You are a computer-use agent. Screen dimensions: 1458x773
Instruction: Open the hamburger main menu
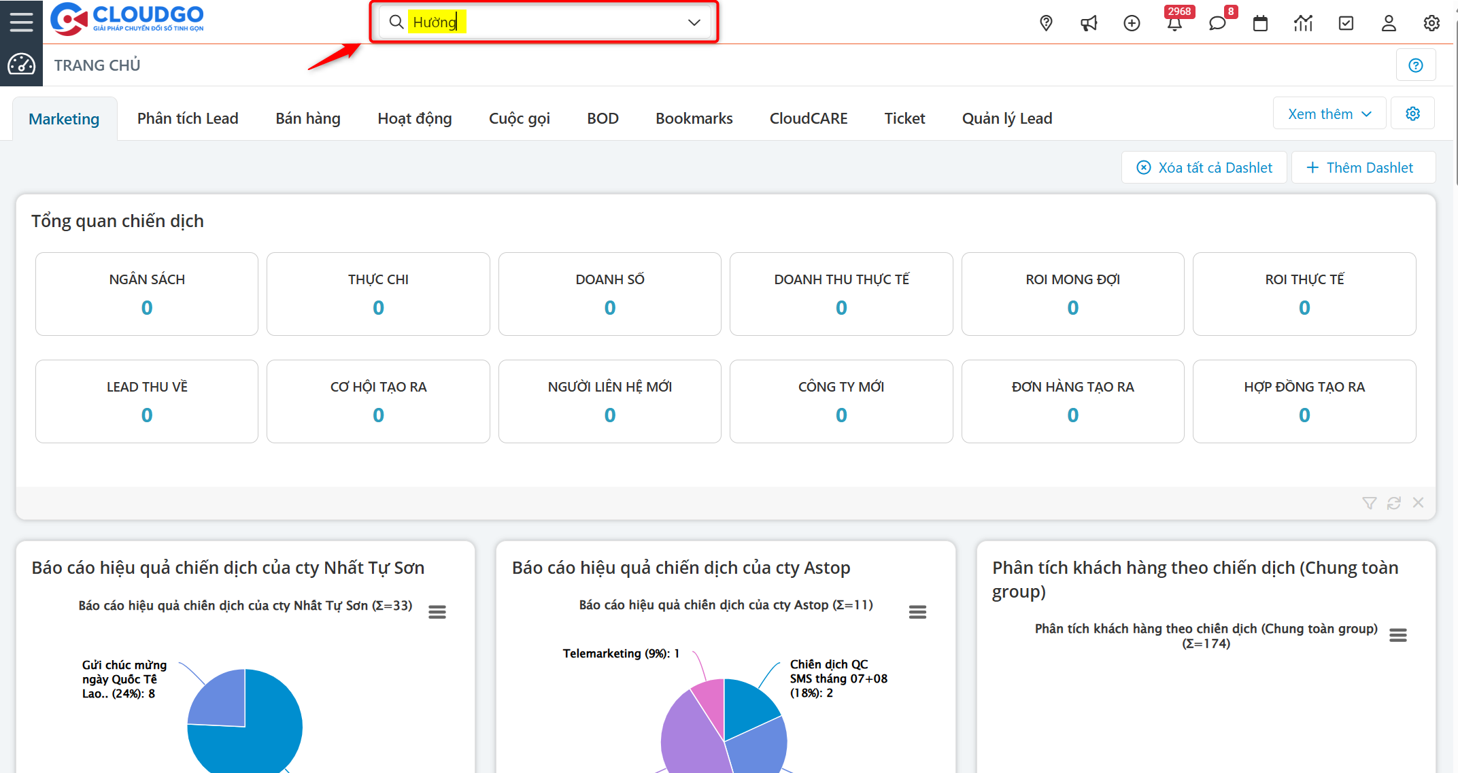(21, 22)
